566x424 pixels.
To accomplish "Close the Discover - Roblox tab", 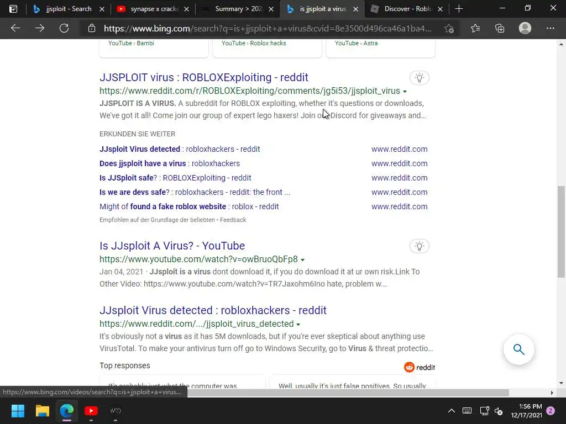I will (x=440, y=9).
